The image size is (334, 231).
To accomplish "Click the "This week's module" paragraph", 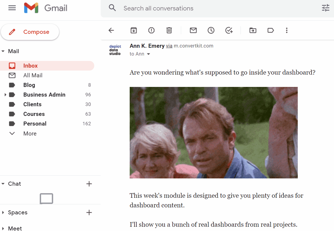I will [x=216, y=200].
